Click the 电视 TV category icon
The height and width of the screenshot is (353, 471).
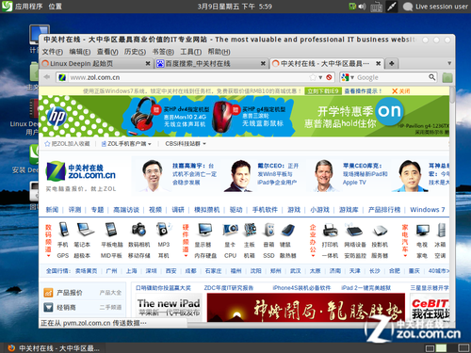point(423,230)
